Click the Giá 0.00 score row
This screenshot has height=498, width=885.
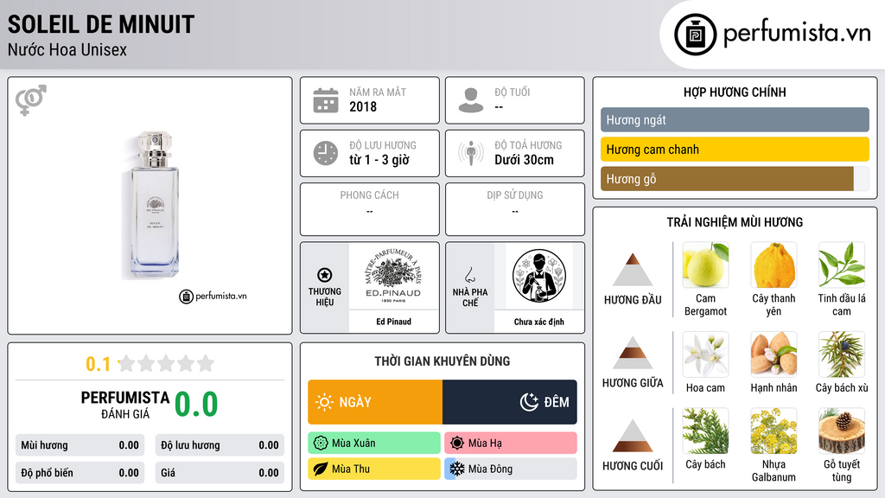tap(220, 473)
